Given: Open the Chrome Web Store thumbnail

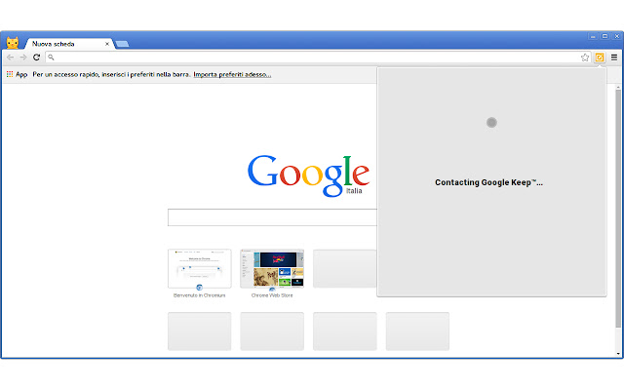Looking at the screenshot, I should point(272,269).
